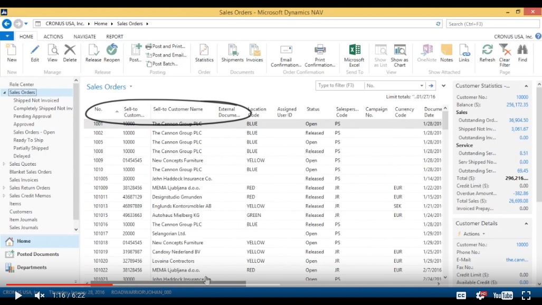The image size is (542, 305).
Task: Release the selected order
Action: pos(93,53)
